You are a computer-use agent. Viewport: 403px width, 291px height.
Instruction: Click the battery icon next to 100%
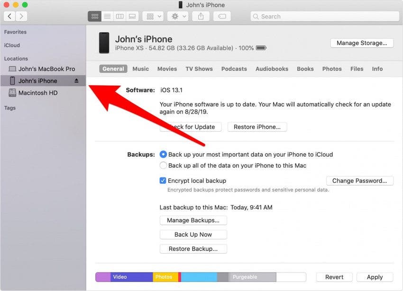coord(261,48)
